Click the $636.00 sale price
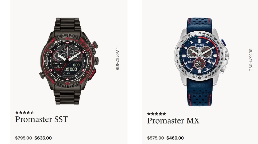This screenshot has height=144, width=258. pos(43,138)
